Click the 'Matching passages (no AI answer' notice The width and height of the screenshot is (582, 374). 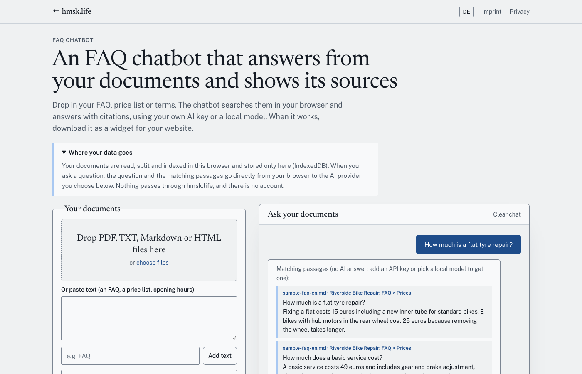click(x=380, y=273)
